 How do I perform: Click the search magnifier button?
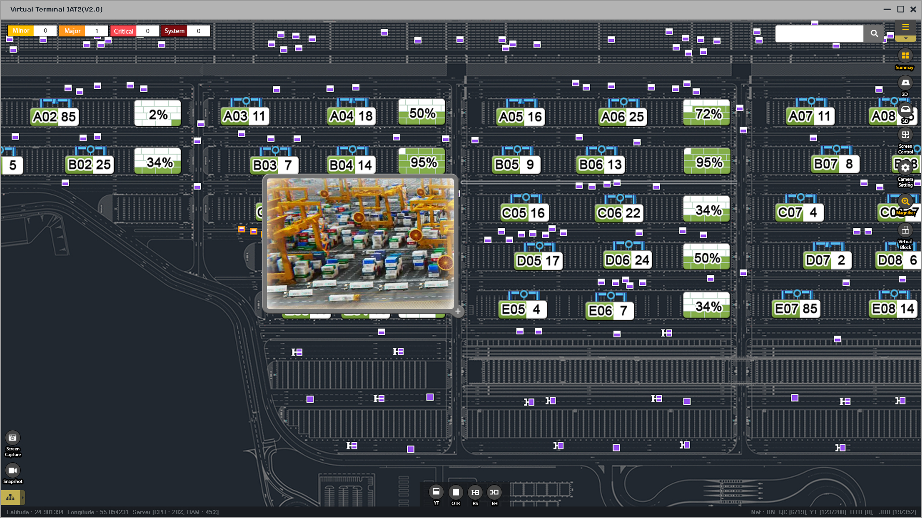coord(874,34)
